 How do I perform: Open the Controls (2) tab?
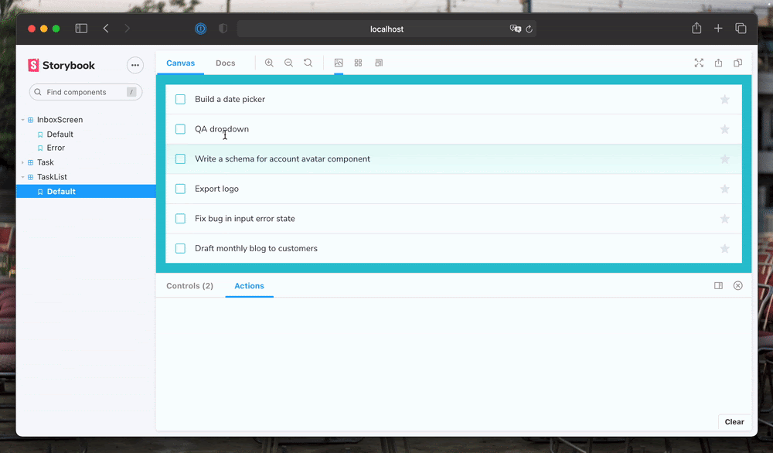point(189,286)
